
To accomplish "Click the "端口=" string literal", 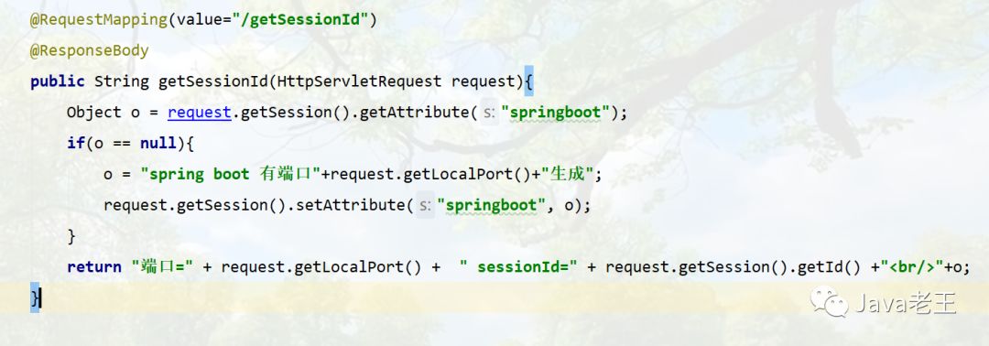I will tap(162, 266).
